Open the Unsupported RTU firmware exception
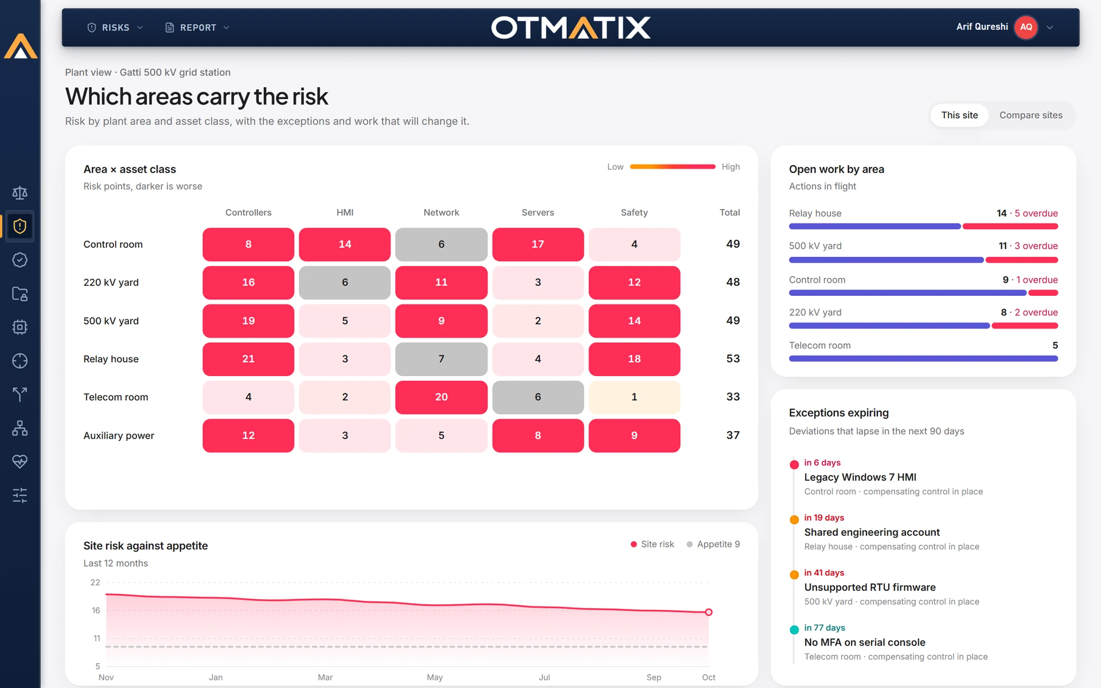Image resolution: width=1101 pixels, height=688 pixels. pos(869,587)
